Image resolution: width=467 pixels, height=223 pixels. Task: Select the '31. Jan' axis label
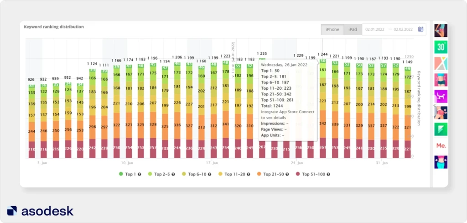point(382,163)
